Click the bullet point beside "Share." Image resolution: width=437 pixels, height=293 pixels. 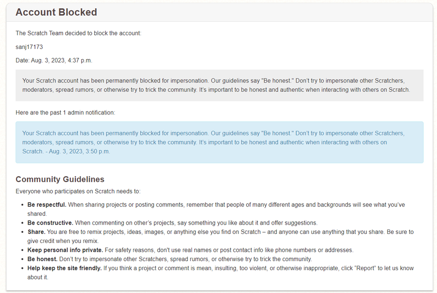coord(22,232)
